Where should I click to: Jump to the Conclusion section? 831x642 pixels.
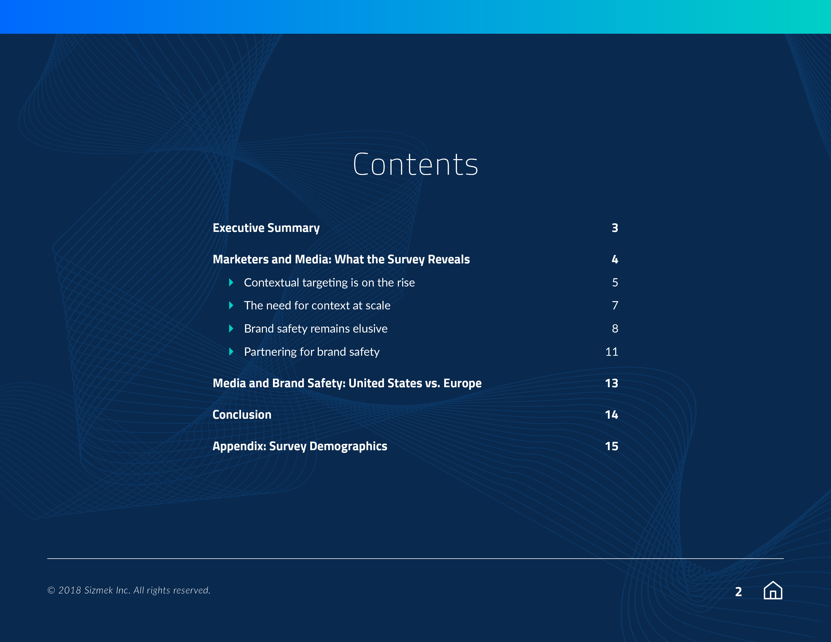pyautogui.click(x=241, y=415)
